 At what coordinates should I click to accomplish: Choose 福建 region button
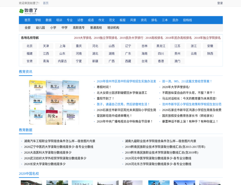pyautogui.click(x=30, y=54)
